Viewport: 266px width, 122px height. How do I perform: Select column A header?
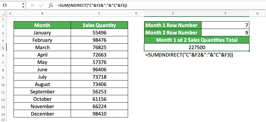[10, 13]
